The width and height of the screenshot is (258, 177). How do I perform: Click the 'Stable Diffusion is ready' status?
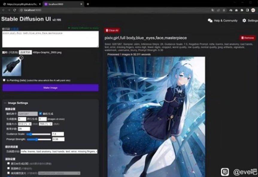[x=84, y=28]
